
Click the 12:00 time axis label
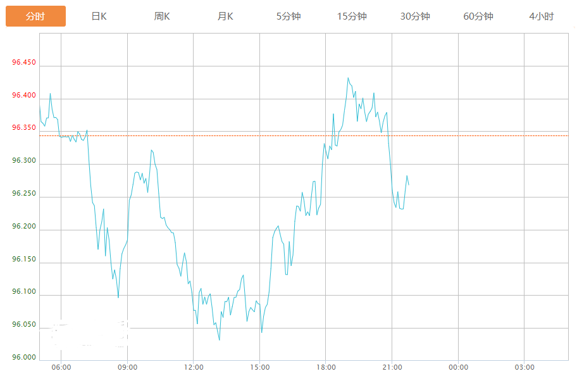point(194,367)
